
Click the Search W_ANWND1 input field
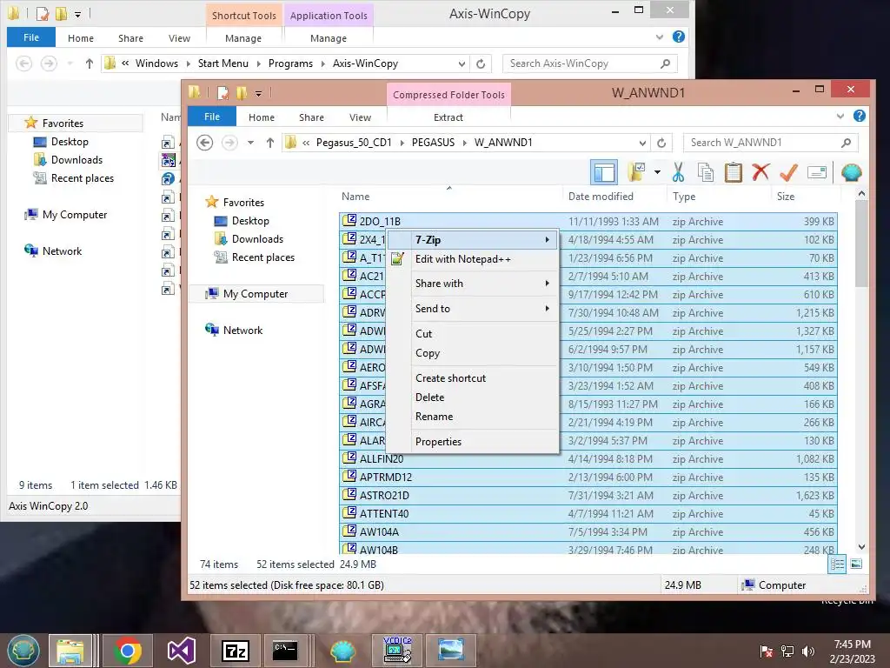click(770, 143)
